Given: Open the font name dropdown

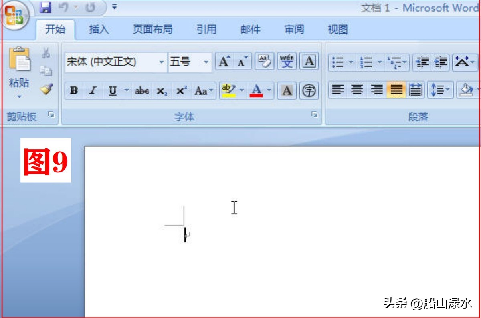Looking at the screenshot, I should tap(162, 62).
